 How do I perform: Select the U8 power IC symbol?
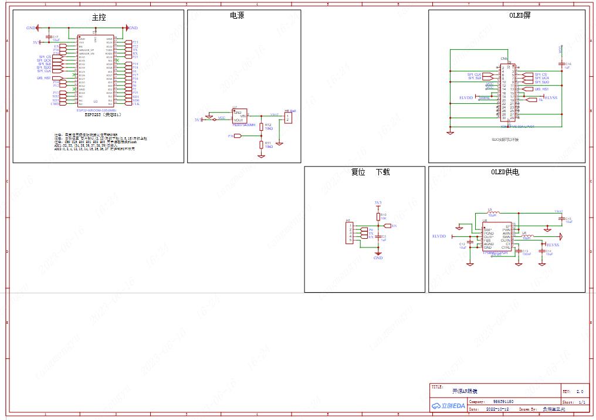click(497, 237)
